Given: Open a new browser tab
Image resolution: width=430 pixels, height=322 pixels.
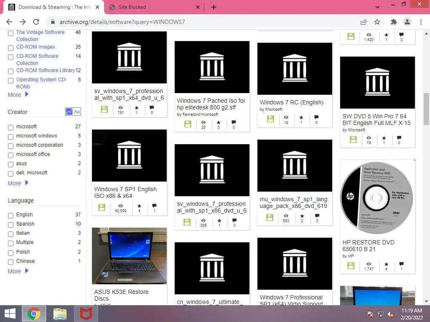Looking at the screenshot, I should (x=214, y=7).
